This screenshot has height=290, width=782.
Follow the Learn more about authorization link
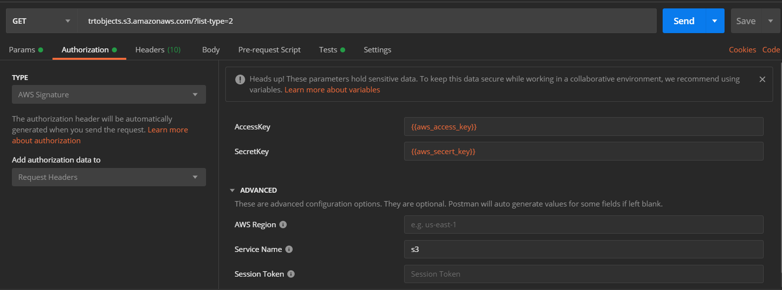pyautogui.click(x=100, y=135)
